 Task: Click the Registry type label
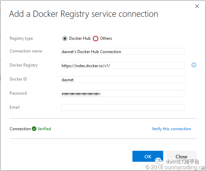click(21, 38)
